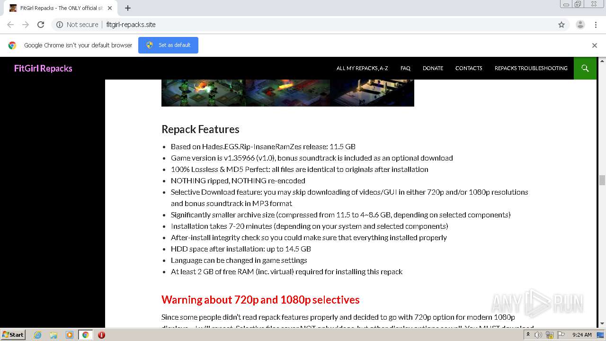Click the network tray icon

click(x=549, y=335)
